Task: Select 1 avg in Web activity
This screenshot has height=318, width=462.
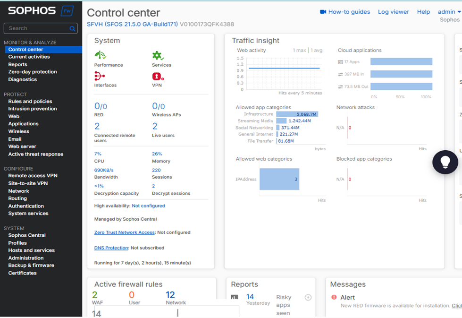Action: pyautogui.click(x=317, y=51)
